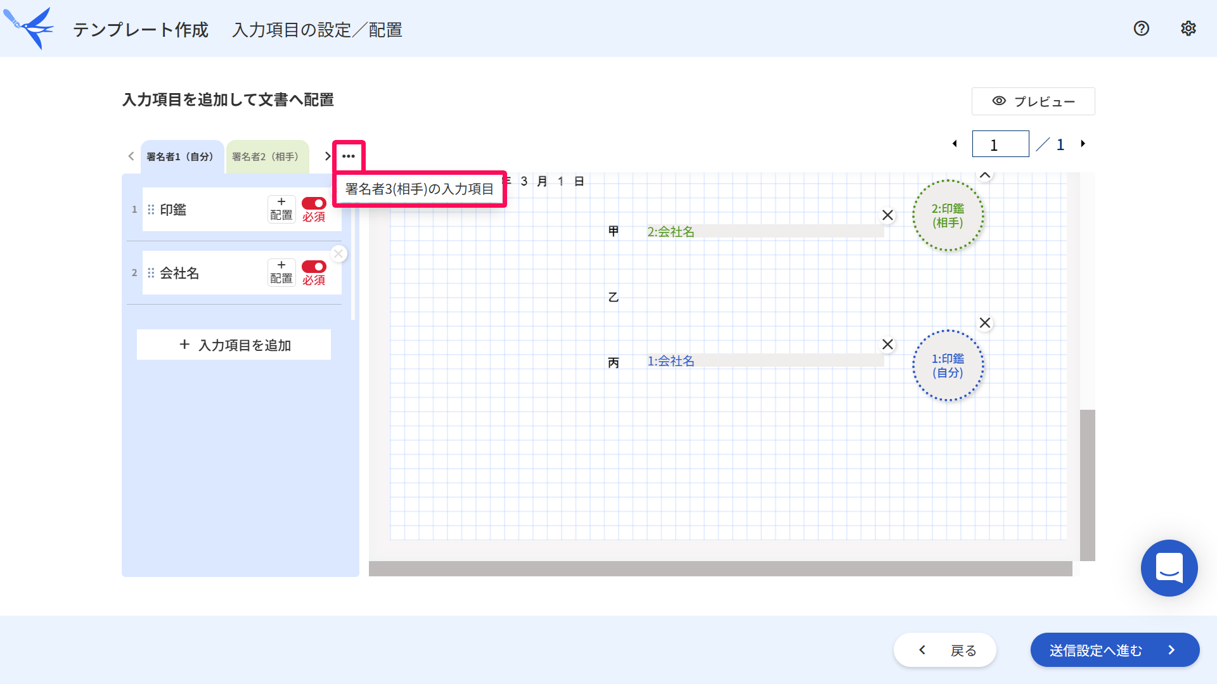Open the help question mark icon
1217x684 pixels.
(x=1142, y=28)
